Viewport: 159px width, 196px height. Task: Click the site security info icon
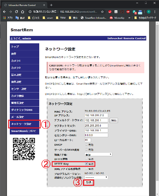click(30, 12)
